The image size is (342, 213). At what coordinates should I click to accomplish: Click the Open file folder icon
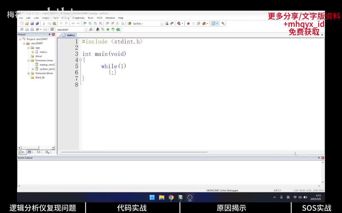[27, 23]
